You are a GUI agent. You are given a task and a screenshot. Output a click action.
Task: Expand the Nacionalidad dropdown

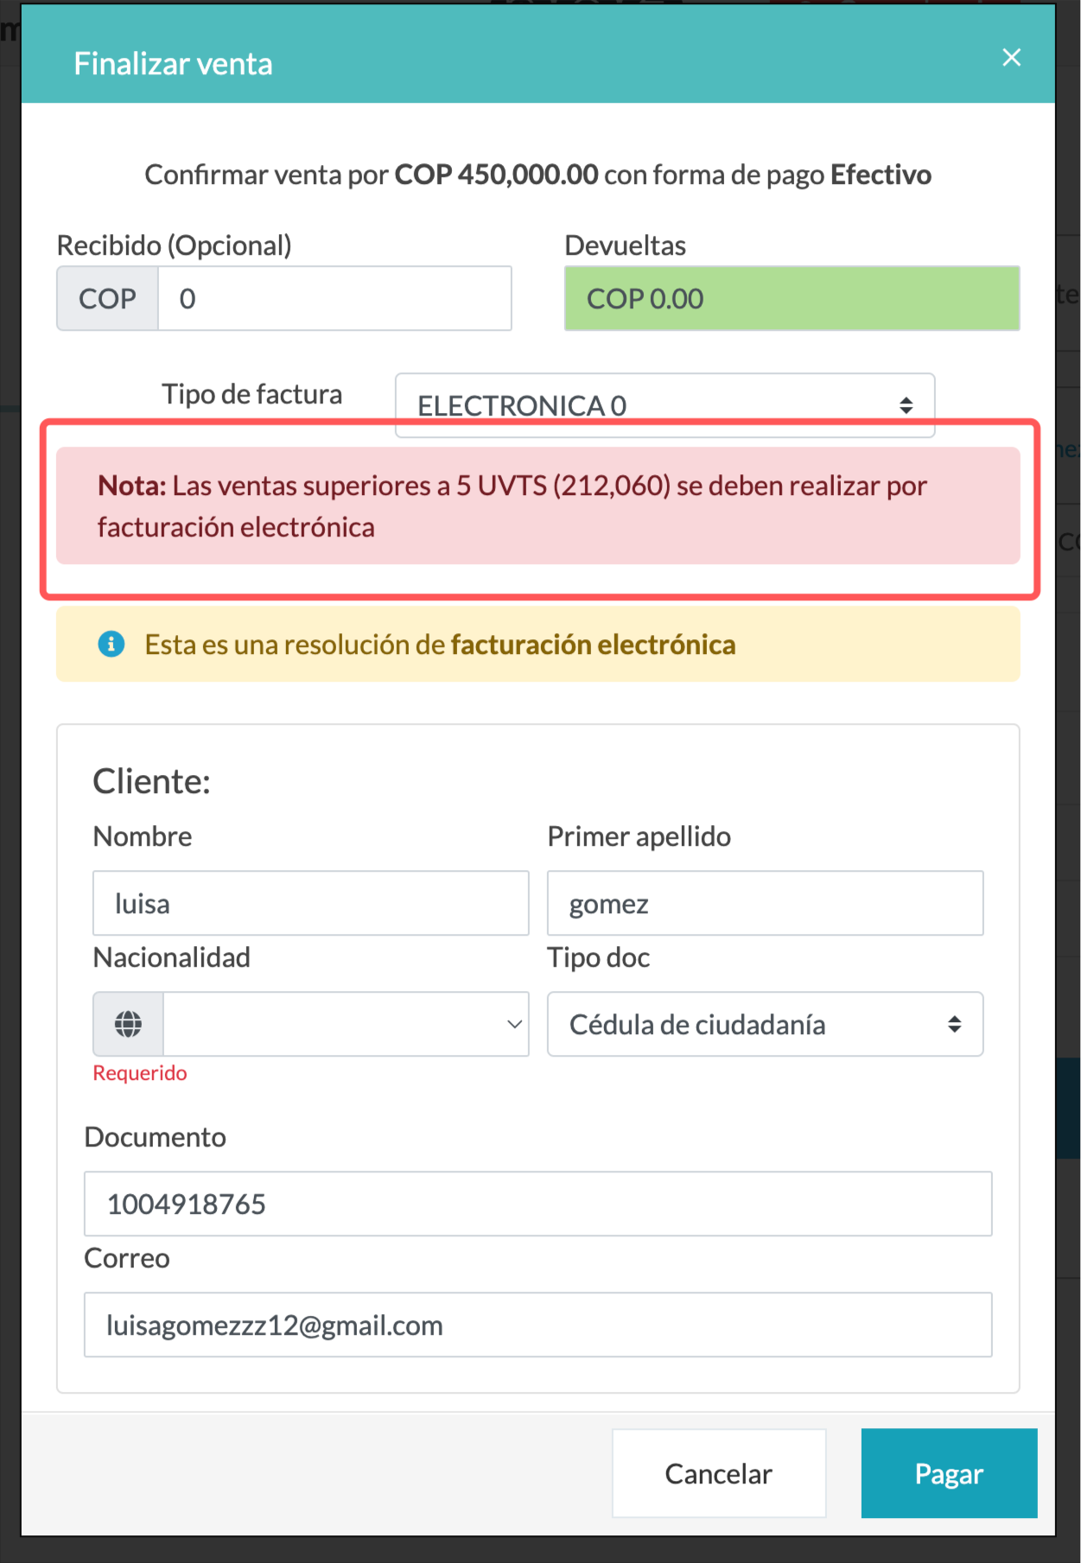346,1024
